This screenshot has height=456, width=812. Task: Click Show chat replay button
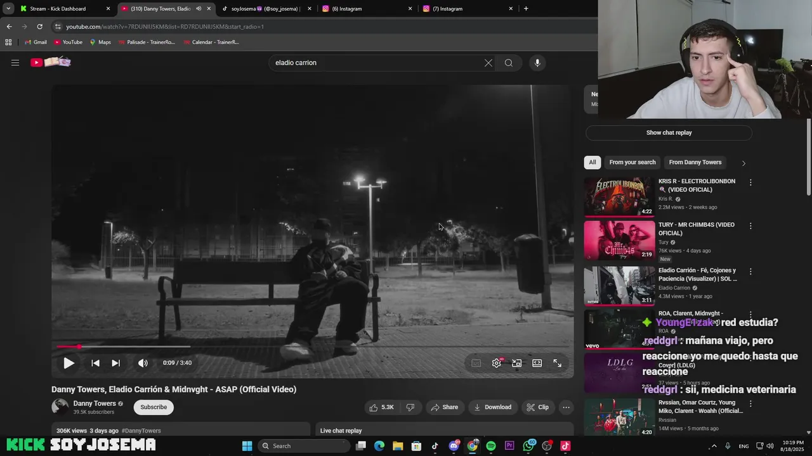pyautogui.click(x=669, y=133)
